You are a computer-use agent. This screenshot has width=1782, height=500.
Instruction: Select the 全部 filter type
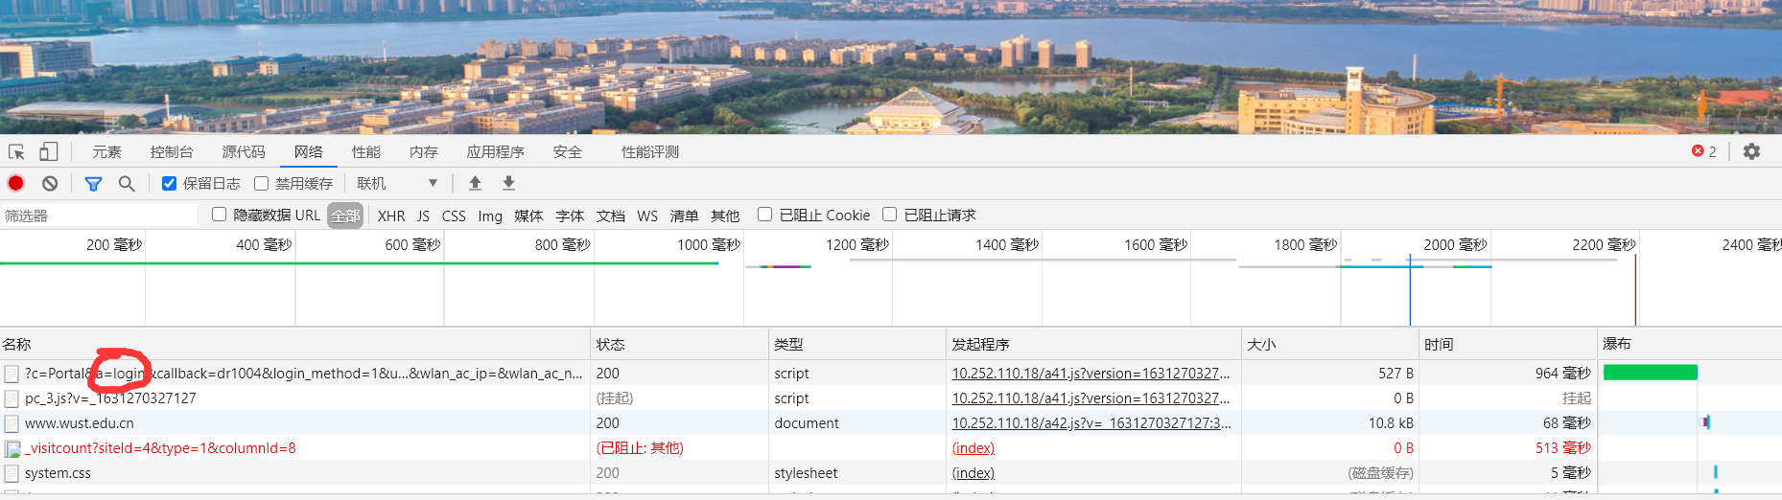coord(345,216)
